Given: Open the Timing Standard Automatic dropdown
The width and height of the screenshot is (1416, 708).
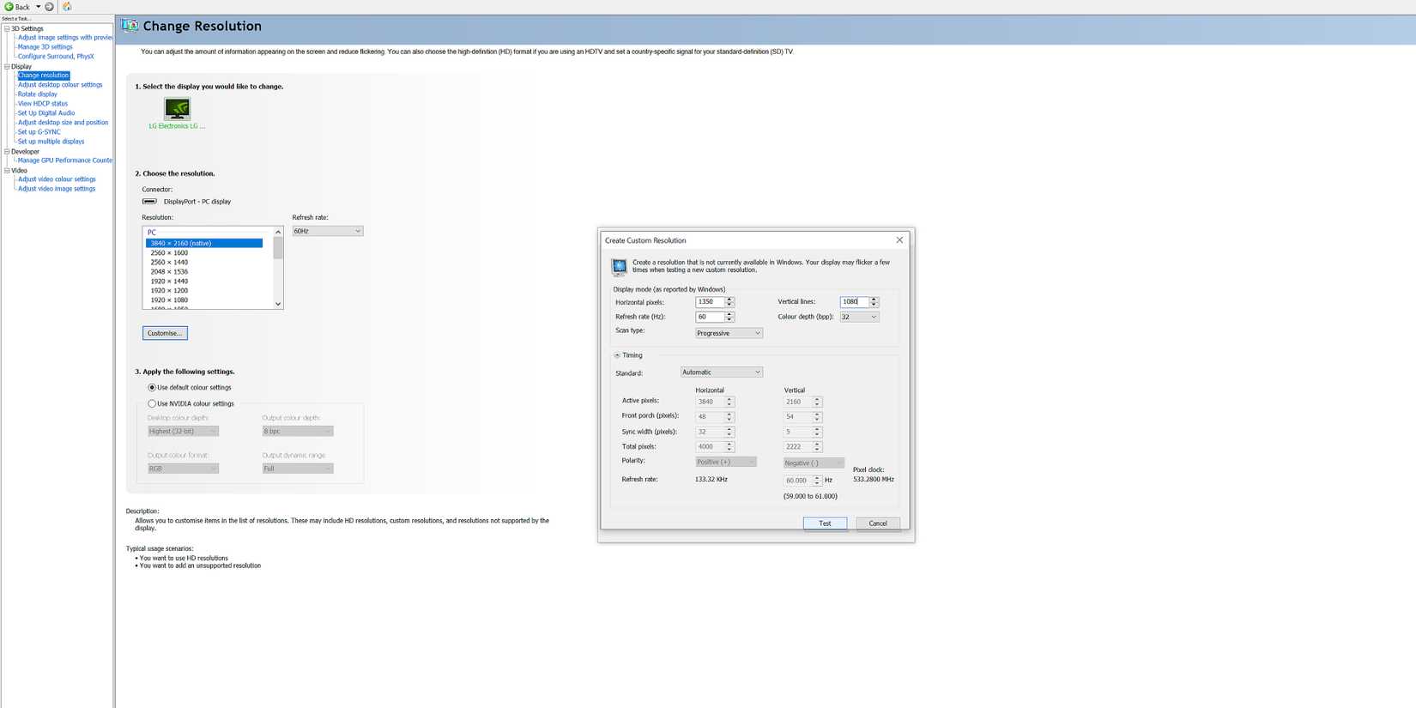Looking at the screenshot, I should 721,372.
